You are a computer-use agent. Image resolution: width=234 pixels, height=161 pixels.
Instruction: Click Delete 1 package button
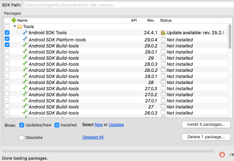point(206,137)
